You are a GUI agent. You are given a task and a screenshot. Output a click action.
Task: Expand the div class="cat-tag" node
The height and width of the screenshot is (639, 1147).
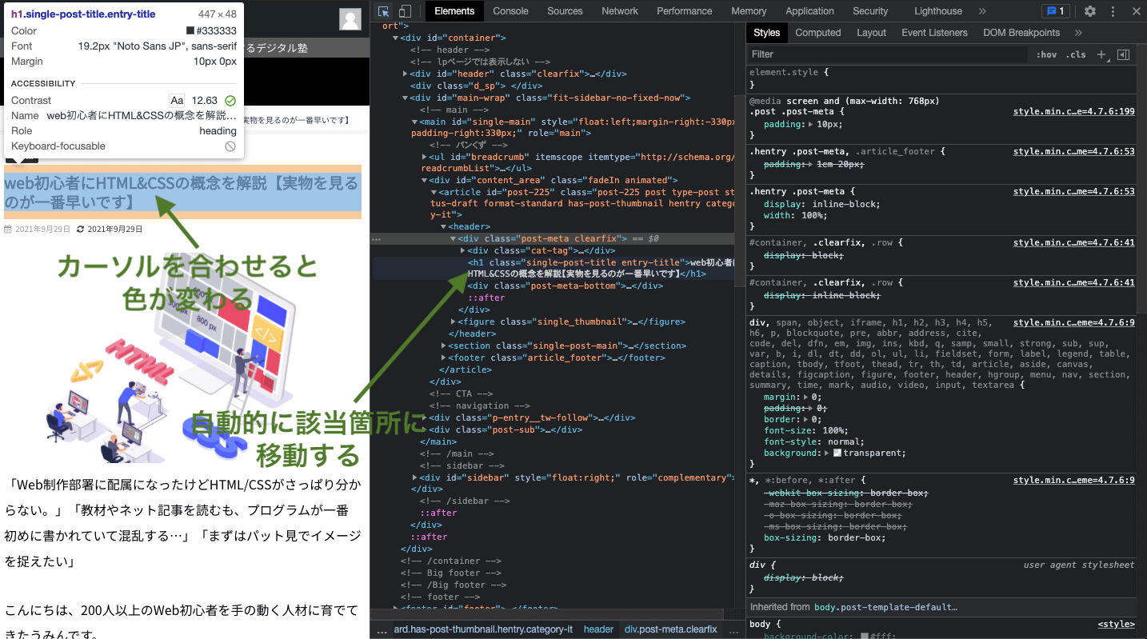point(463,250)
